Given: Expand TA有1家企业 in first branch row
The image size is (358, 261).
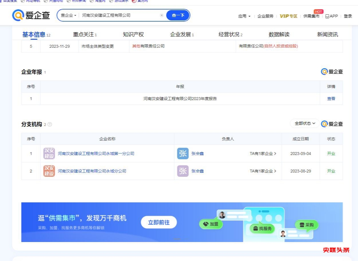Looking at the screenshot, I should (x=263, y=153).
